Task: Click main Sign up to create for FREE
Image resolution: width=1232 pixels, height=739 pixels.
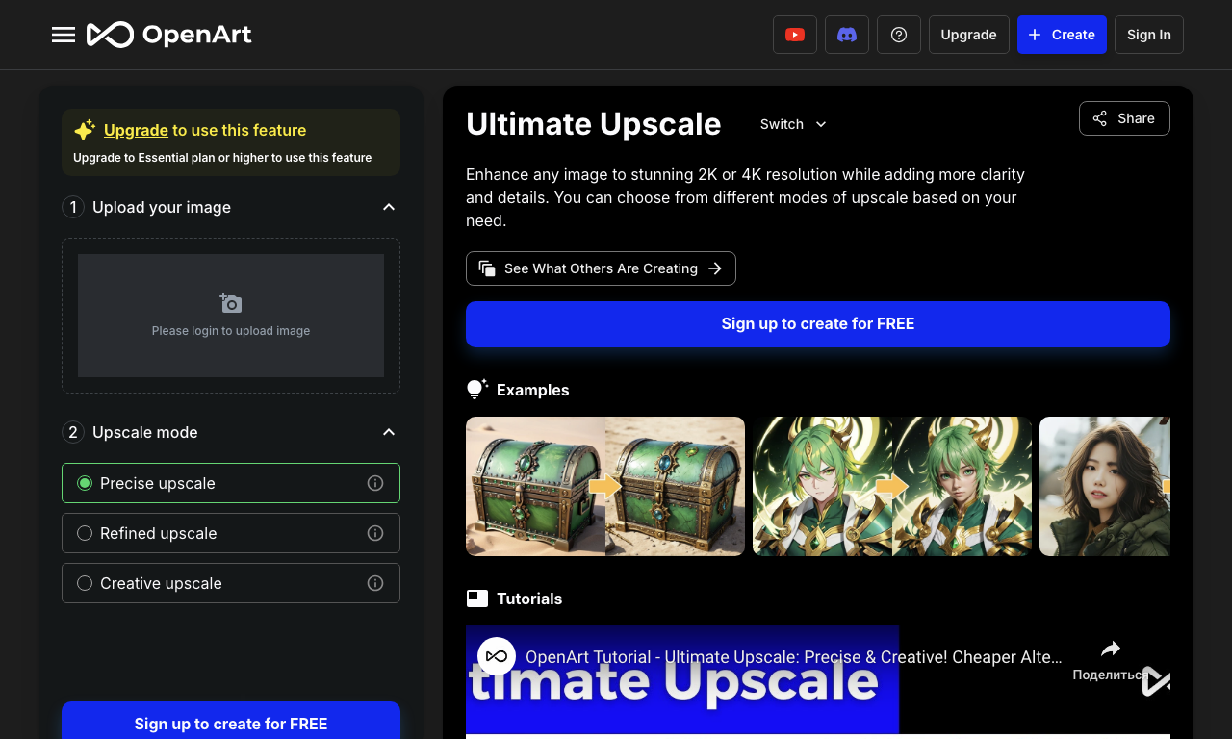Action: point(818,324)
